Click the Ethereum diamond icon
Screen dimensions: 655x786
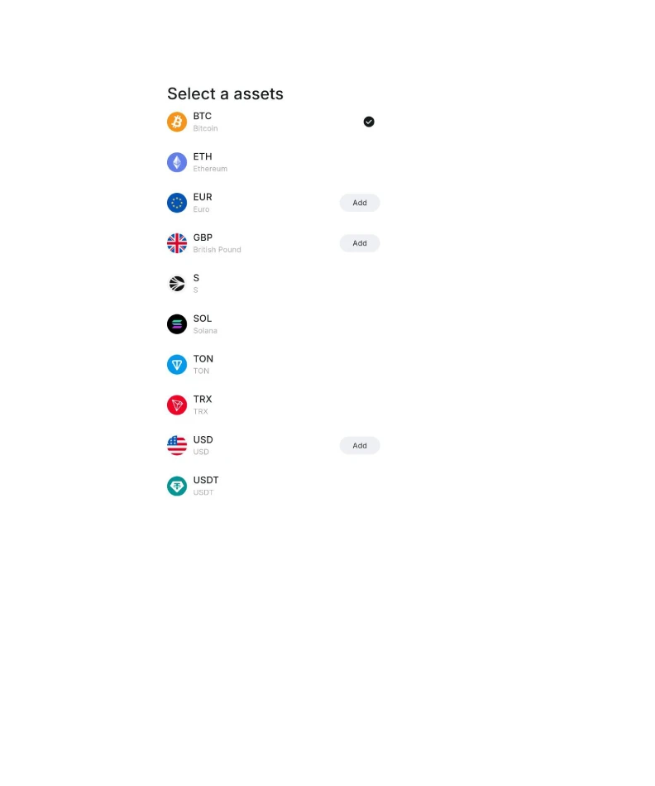click(177, 162)
